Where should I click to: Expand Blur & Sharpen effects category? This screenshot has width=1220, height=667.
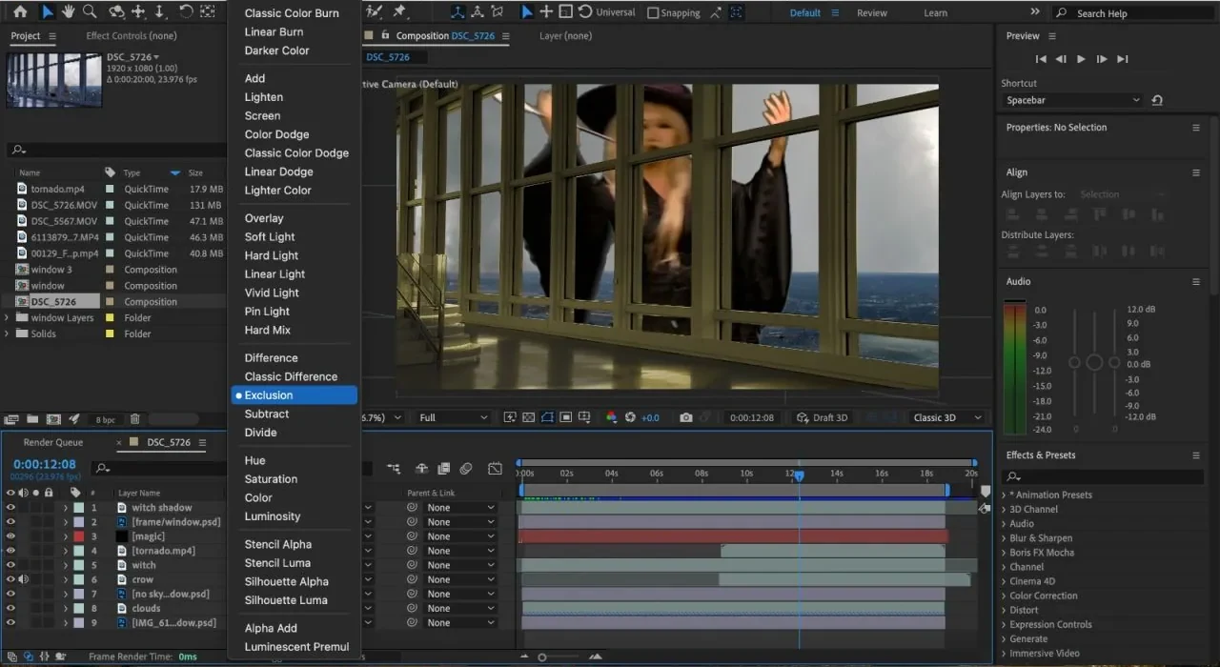coord(1005,538)
